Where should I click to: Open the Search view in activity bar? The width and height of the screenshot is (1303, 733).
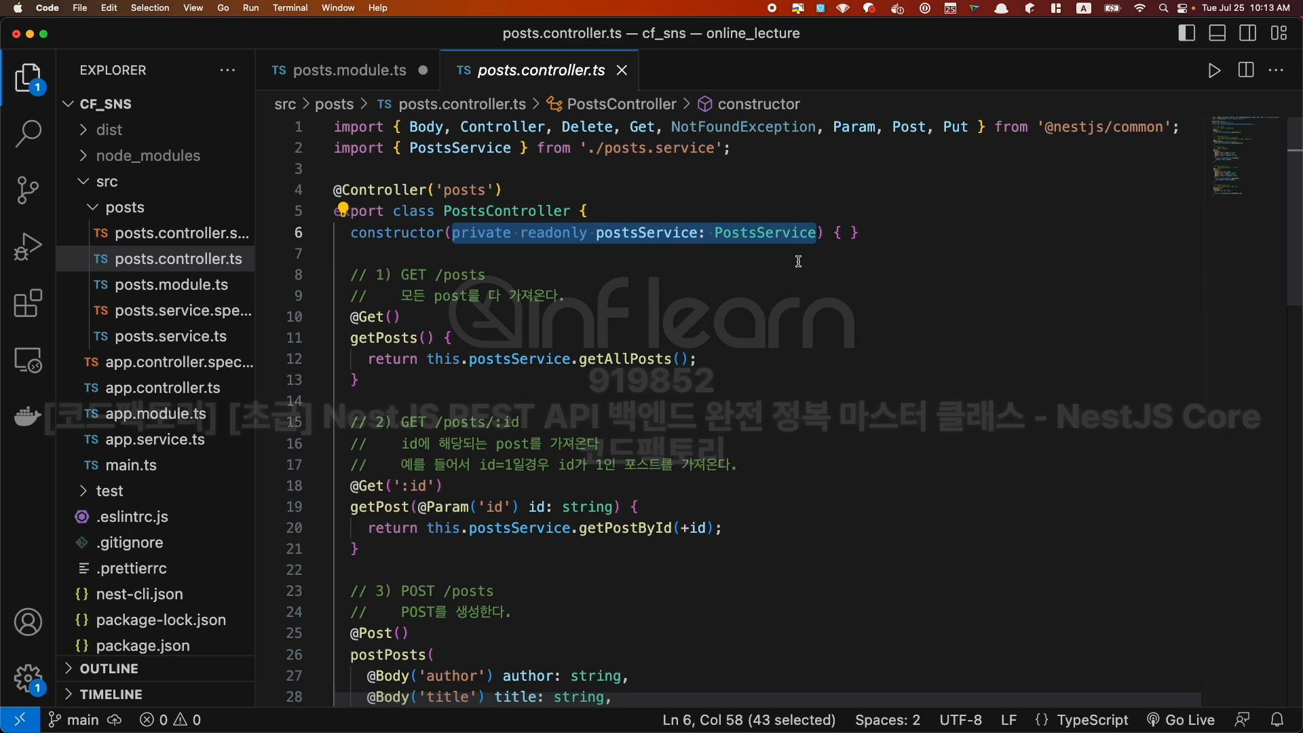pyautogui.click(x=28, y=134)
